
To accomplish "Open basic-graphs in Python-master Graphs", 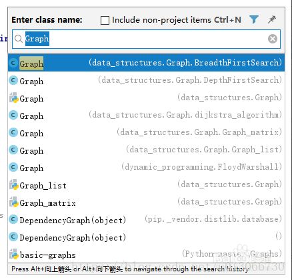I will (146, 254).
